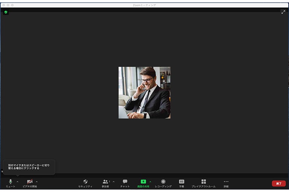Click the red 終了 end button
The height and width of the screenshot is (192, 289).
(279, 183)
